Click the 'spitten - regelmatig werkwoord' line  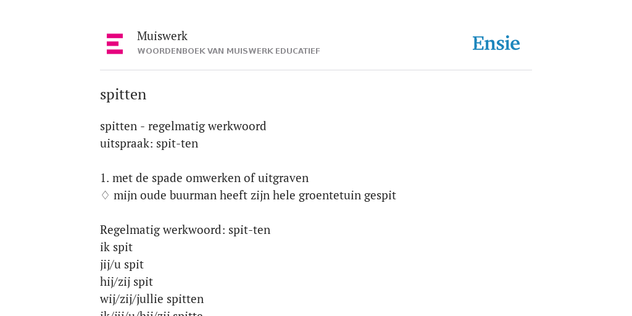click(x=183, y=127)
